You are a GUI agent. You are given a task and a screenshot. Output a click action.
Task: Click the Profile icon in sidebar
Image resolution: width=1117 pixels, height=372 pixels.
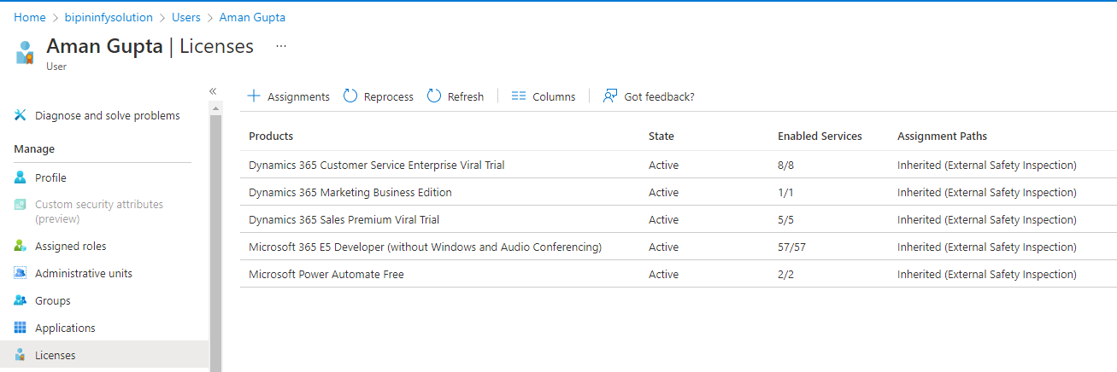[x=21, y=177]
